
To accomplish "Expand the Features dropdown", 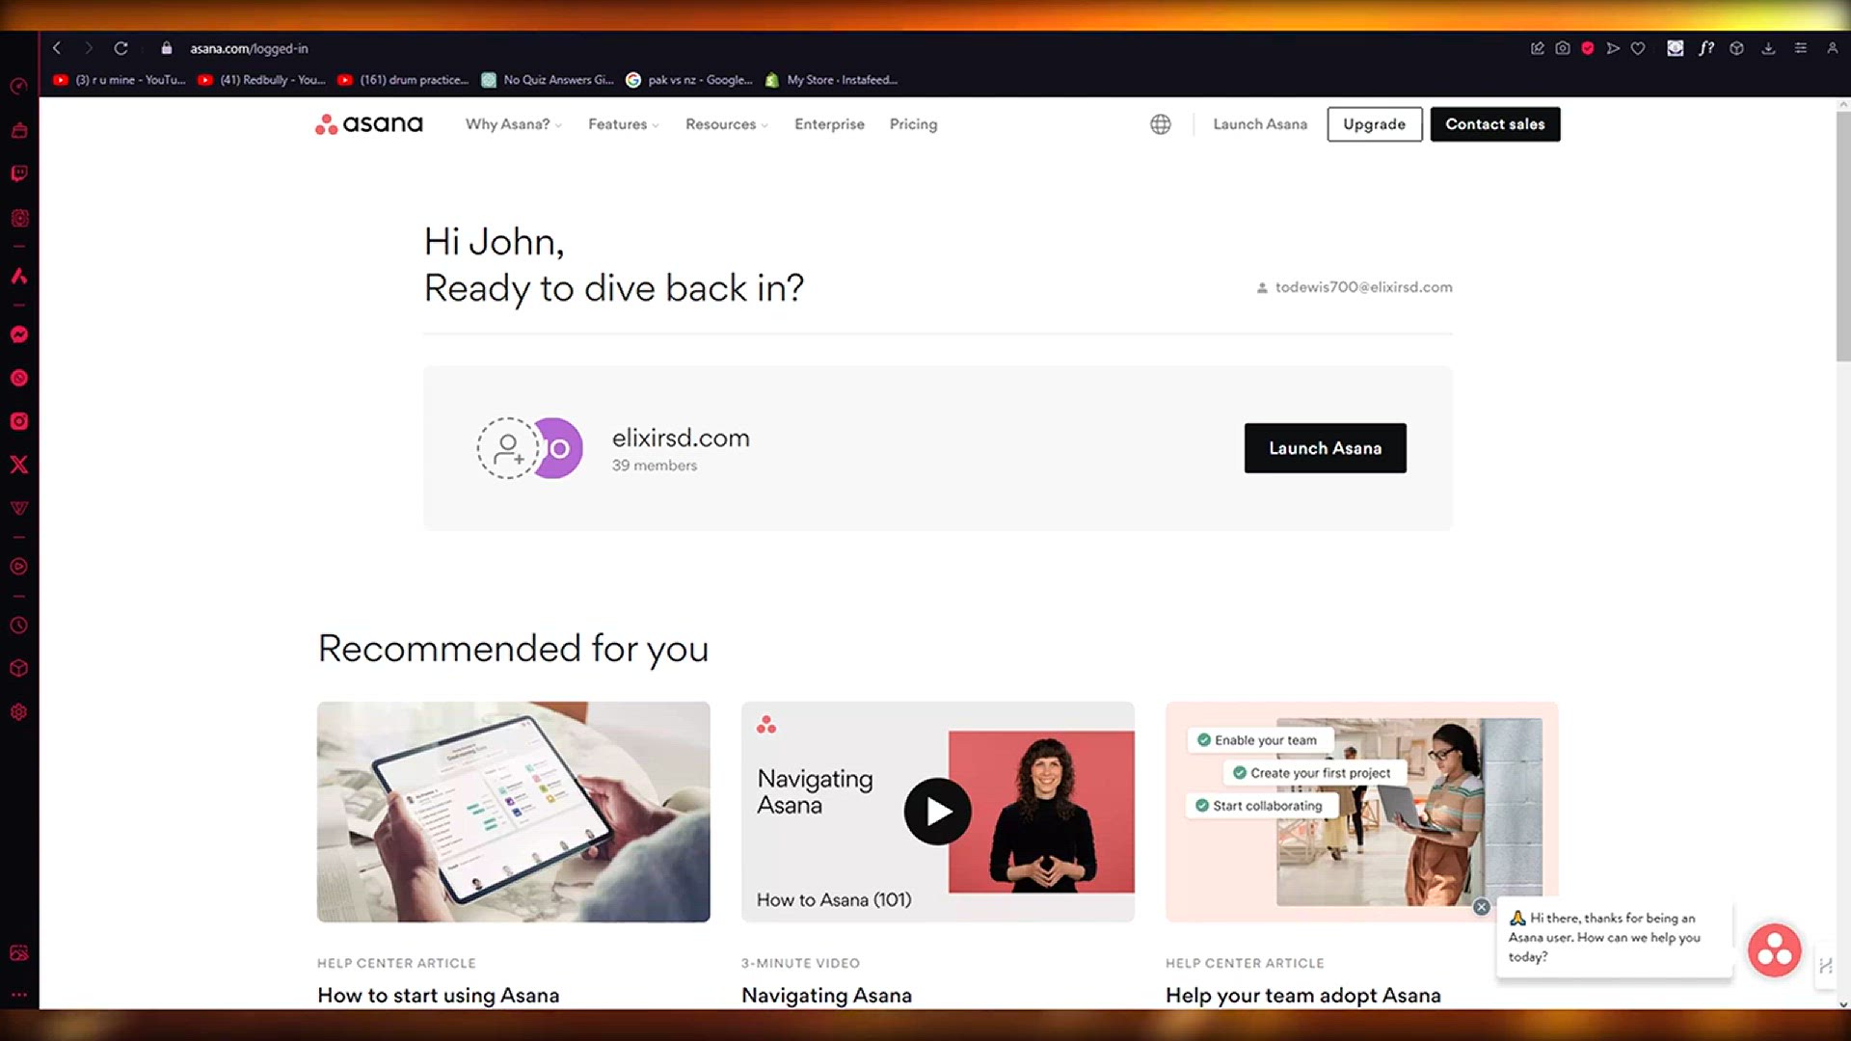I will point(624,124).
